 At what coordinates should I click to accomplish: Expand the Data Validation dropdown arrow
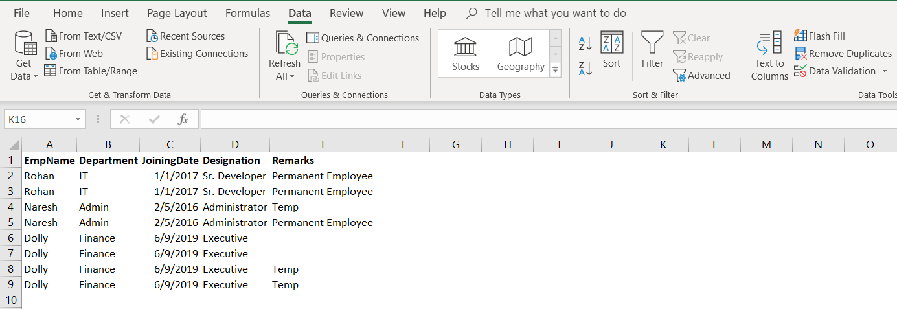click(x=883, y=71)
